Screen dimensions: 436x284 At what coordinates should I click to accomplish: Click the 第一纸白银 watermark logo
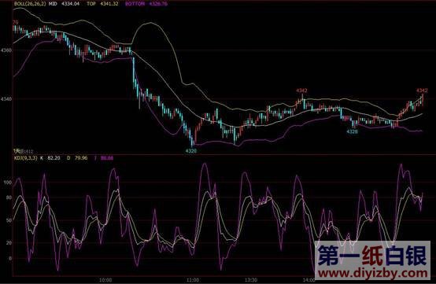372,256
